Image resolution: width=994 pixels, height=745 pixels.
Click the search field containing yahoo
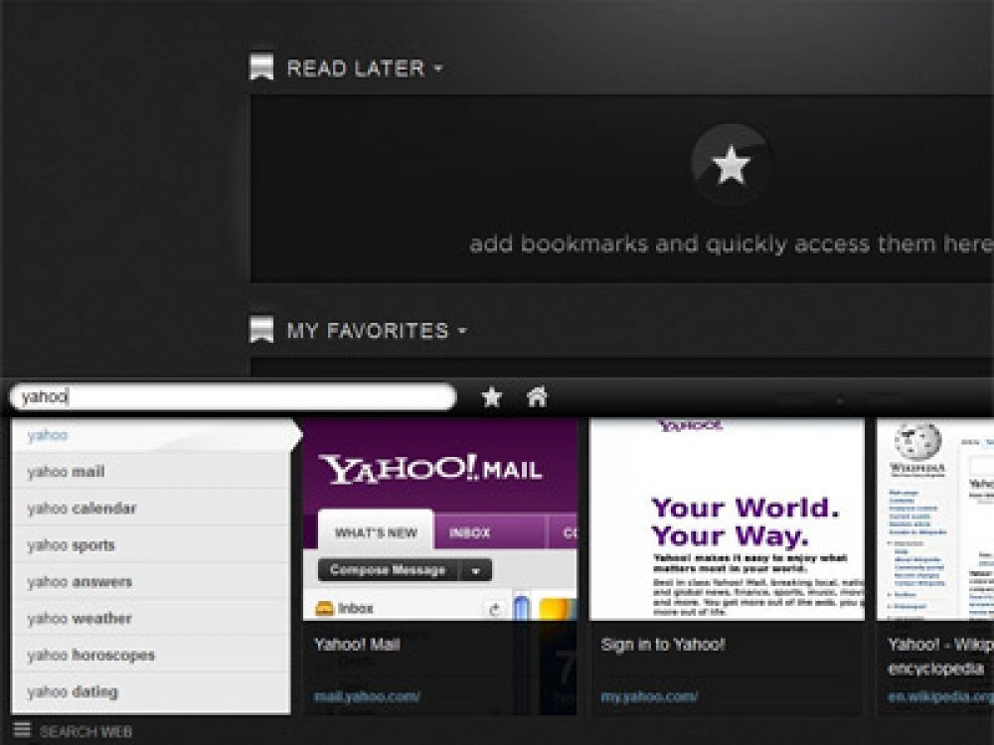pyautogui.click(x=234, y=397)
